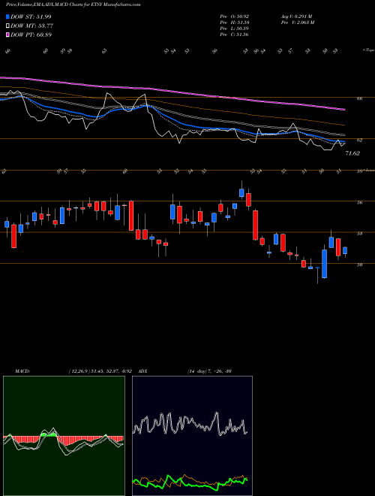
Task: Click the green MACD histogram chart panel
Action: [x=64, y=436]
